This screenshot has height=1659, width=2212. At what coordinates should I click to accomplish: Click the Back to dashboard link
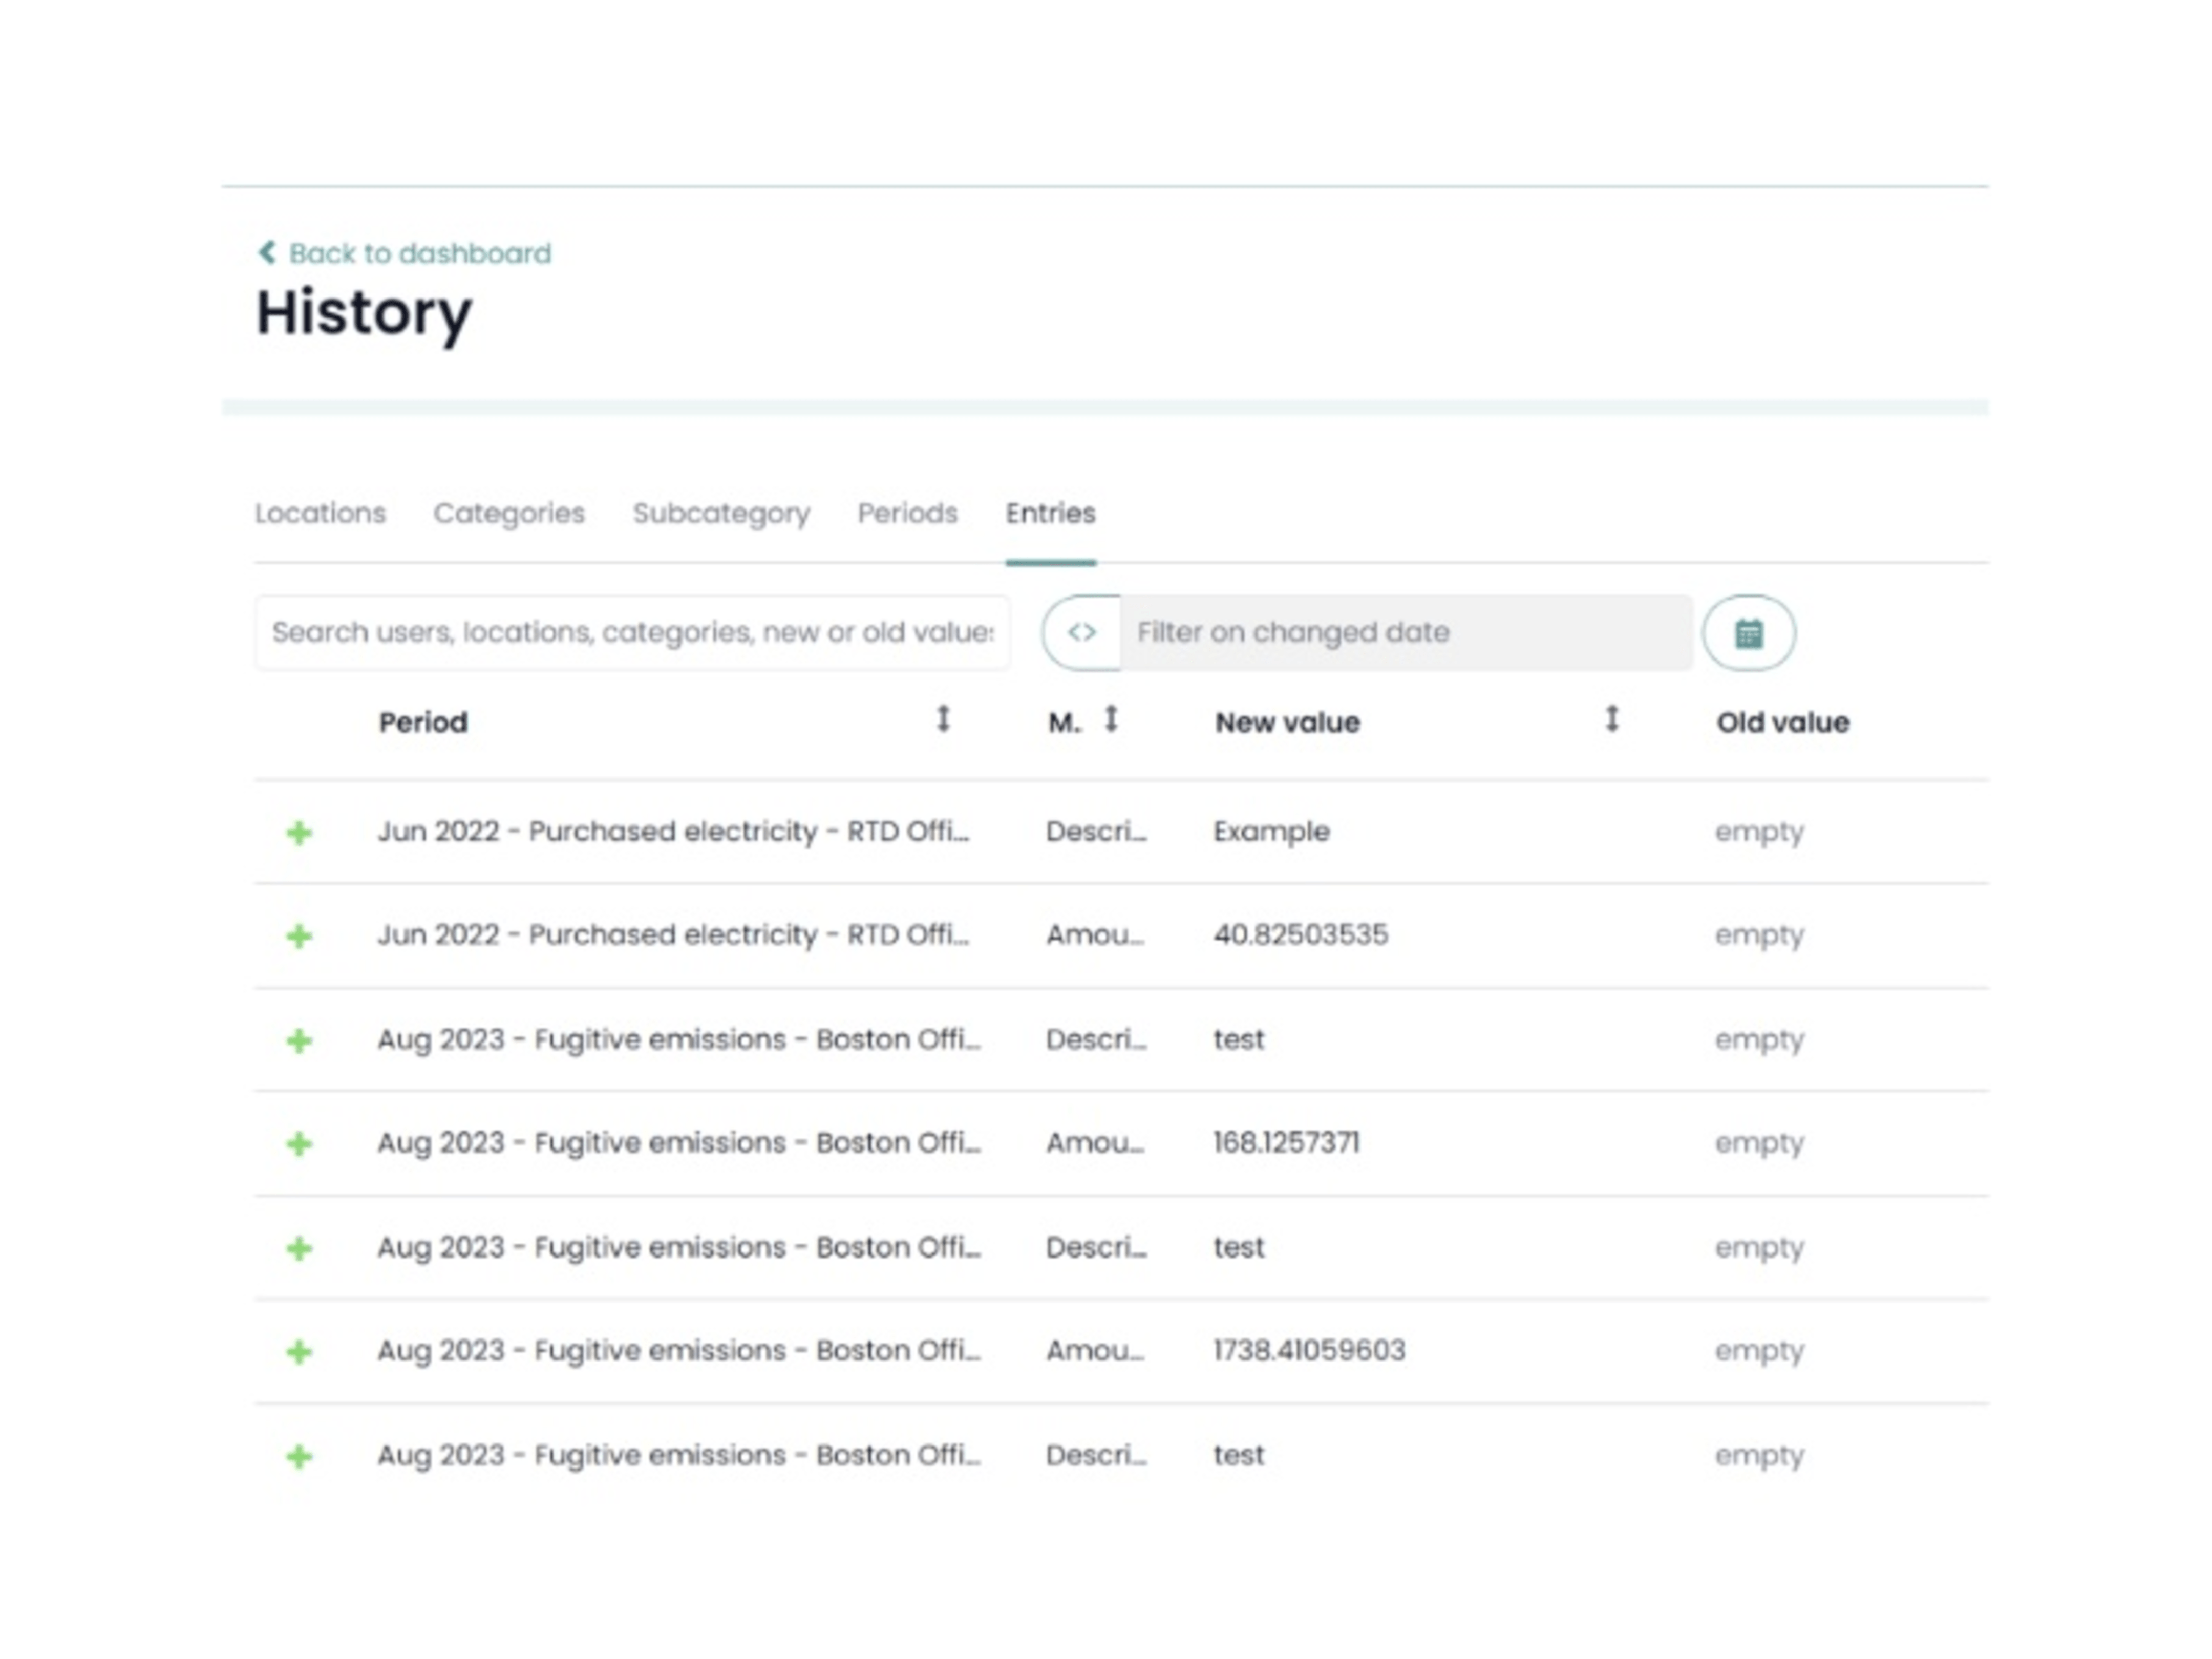click(419, 252)
